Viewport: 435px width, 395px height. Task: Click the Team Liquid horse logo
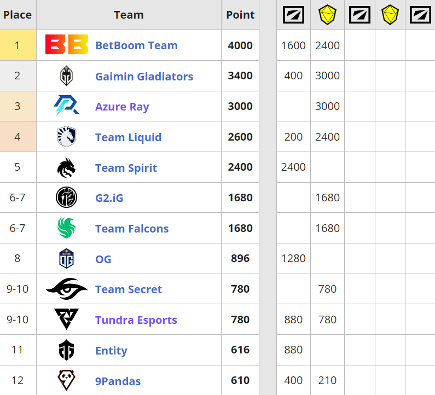click(x=66, y=137)
